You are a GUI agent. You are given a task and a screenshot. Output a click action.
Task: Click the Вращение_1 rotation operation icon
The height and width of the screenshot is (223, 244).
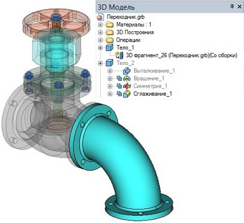pos(127,79)
